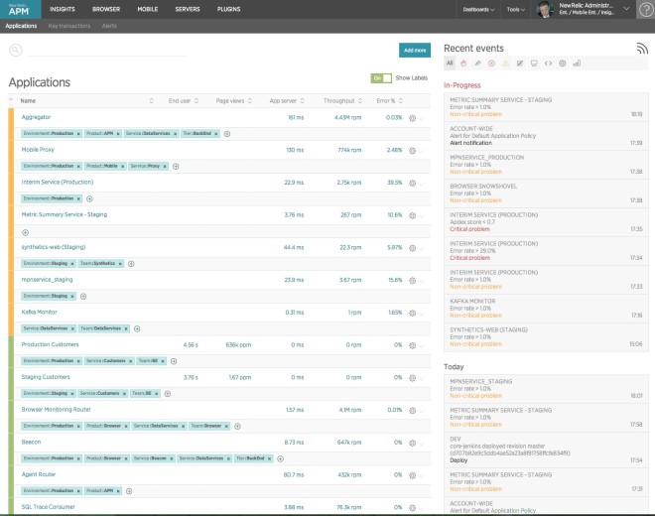Click the RSS feed icon for Recent events

642,49
